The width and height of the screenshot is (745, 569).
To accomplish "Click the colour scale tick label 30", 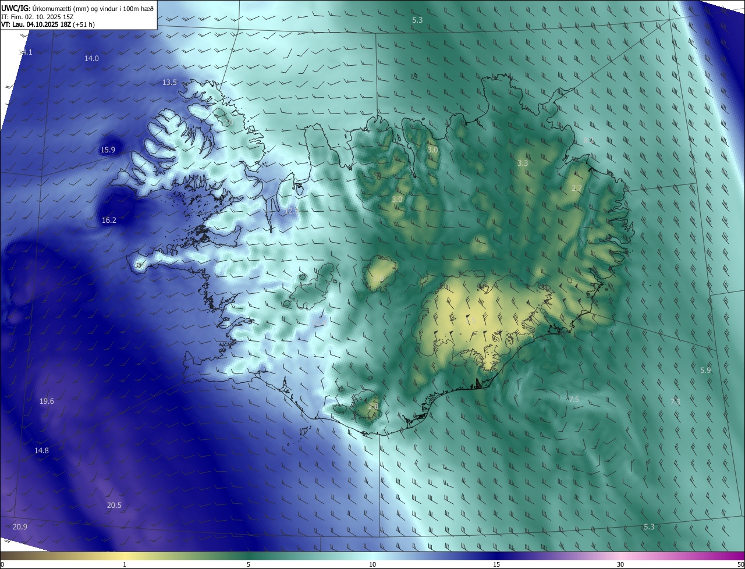I will point(620,564).
